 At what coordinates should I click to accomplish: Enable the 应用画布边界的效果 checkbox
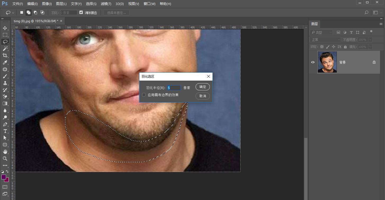point(144,95)
